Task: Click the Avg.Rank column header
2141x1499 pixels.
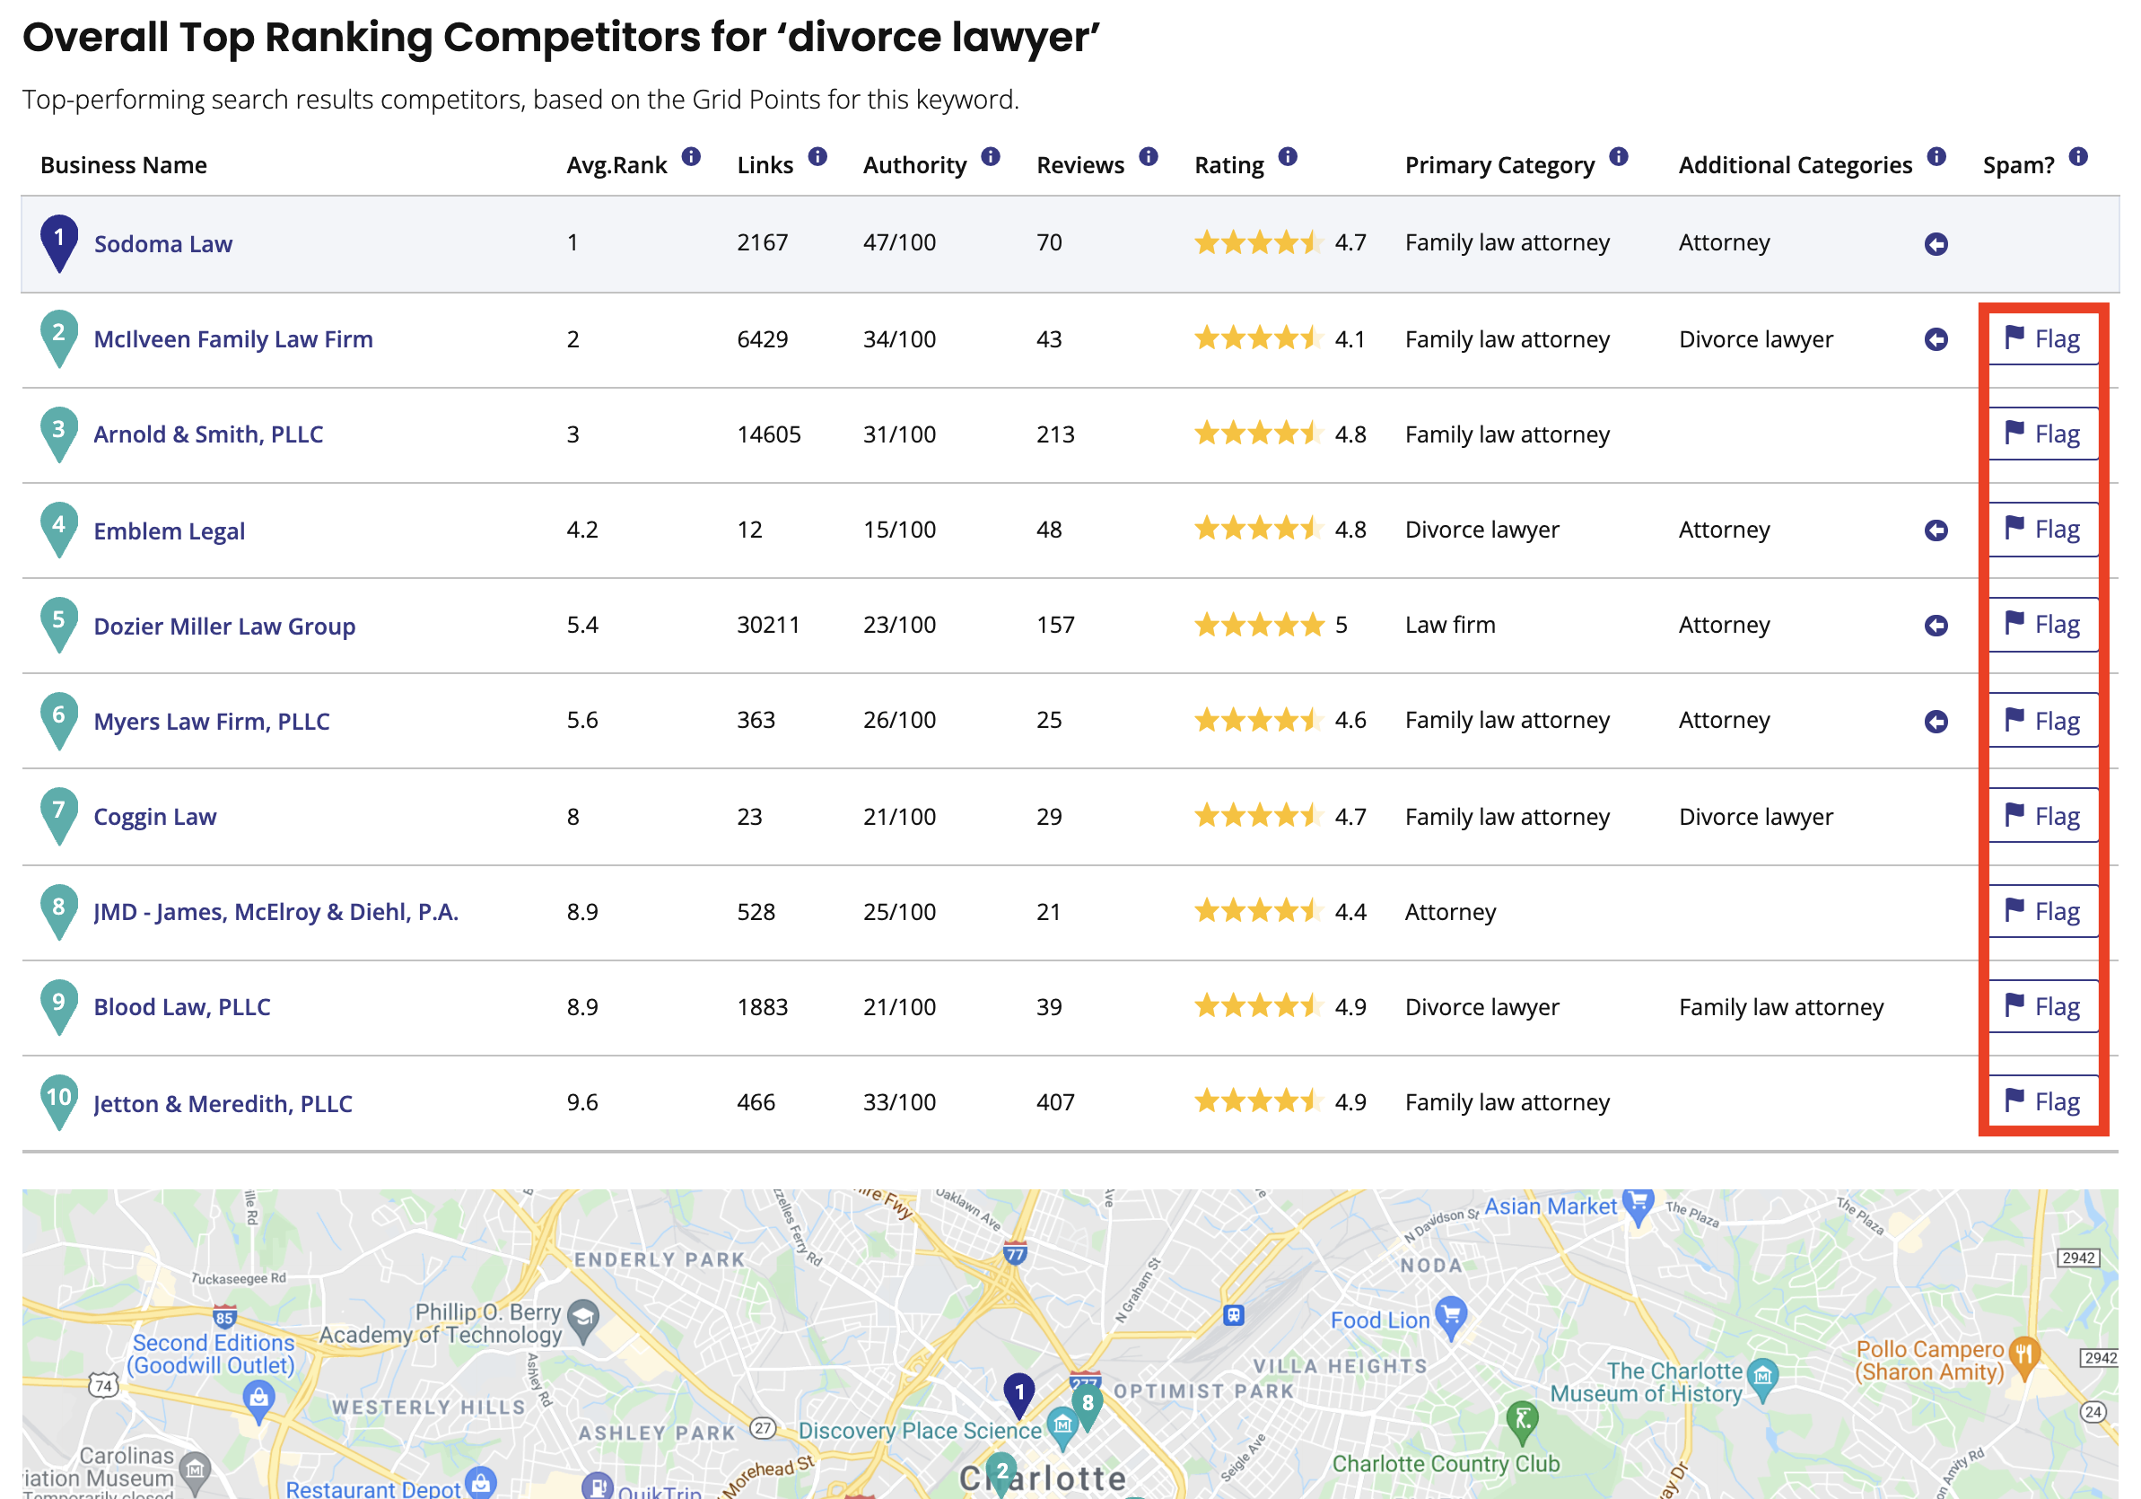Action: point(617,165)
